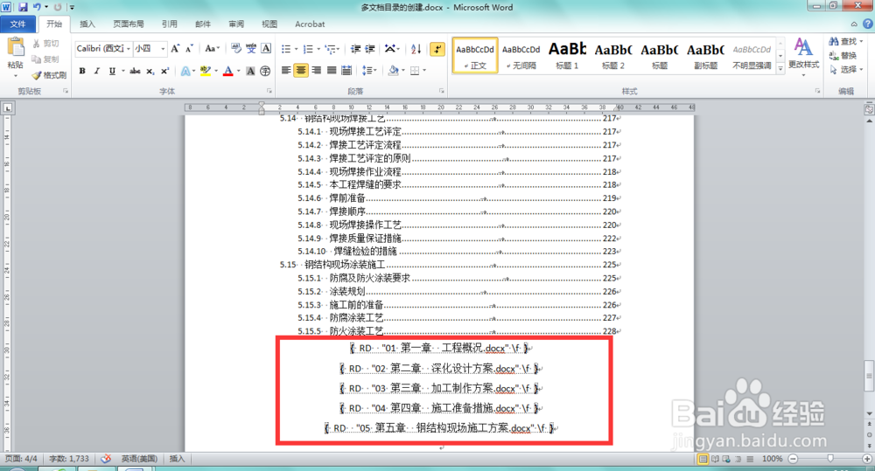Viewport: 875px width, 471px height.
Task: Click language English (US) indicator
Action: coord(139,459)
